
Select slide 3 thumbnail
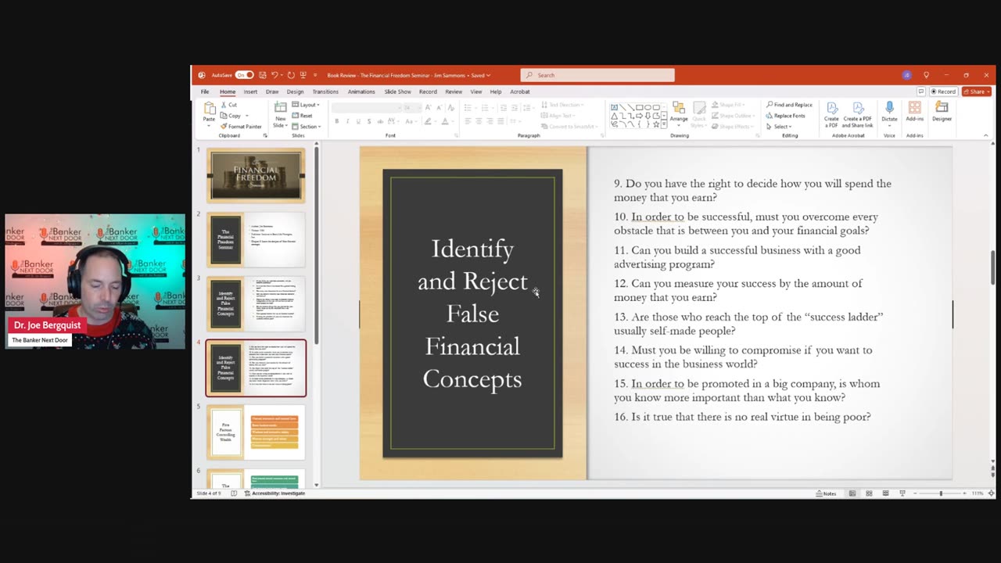[256, 304]
